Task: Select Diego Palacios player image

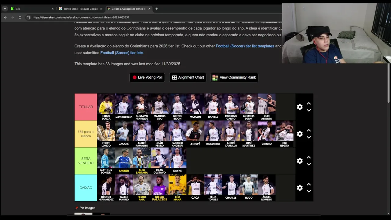Action: (159, 188)
